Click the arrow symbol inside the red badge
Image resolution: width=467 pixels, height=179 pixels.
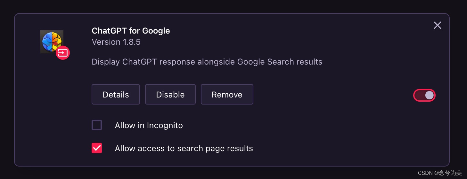click(x=63, y=53)
